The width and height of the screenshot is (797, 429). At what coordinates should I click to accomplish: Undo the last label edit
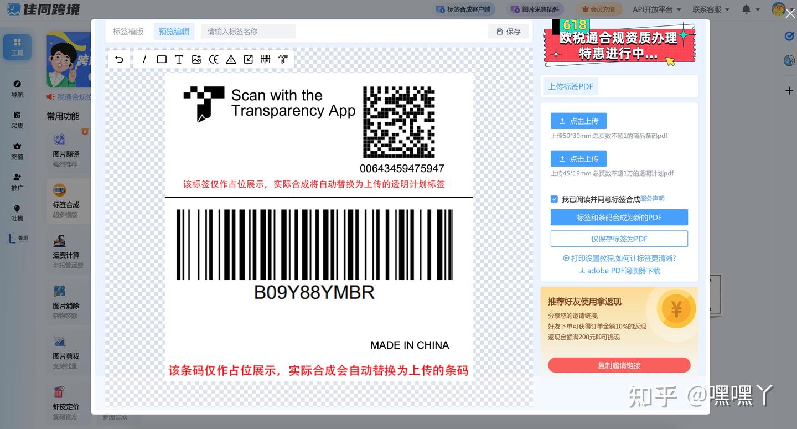coord(119,59)
